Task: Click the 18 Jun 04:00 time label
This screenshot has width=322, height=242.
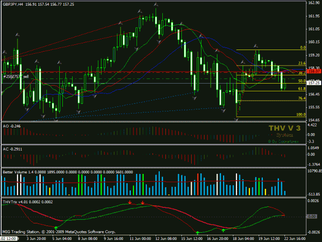Action: point(243,238)
